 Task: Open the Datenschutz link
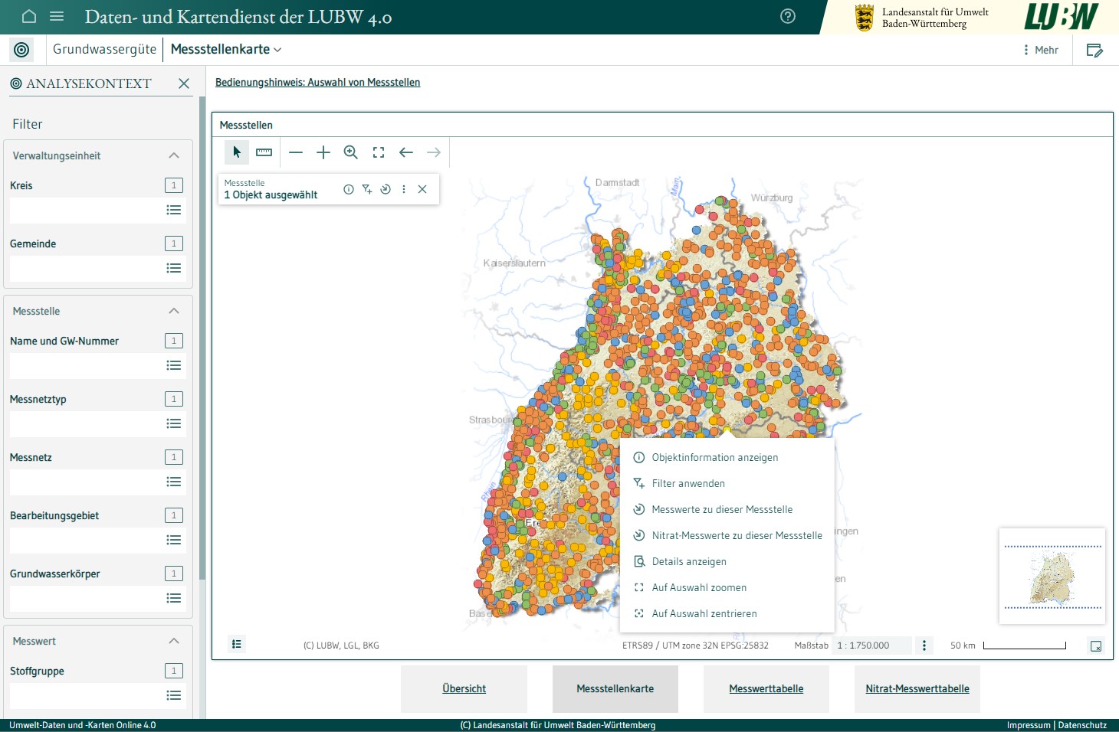pyautogui.click(x=1082, y=725)
